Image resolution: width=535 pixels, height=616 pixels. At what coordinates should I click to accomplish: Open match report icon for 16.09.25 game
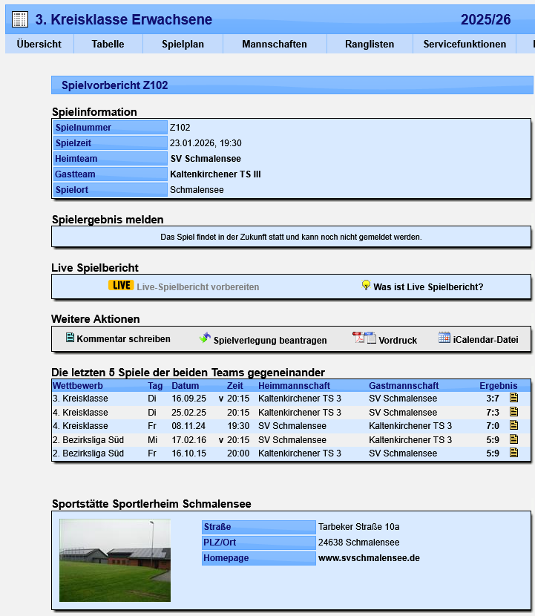513,398
